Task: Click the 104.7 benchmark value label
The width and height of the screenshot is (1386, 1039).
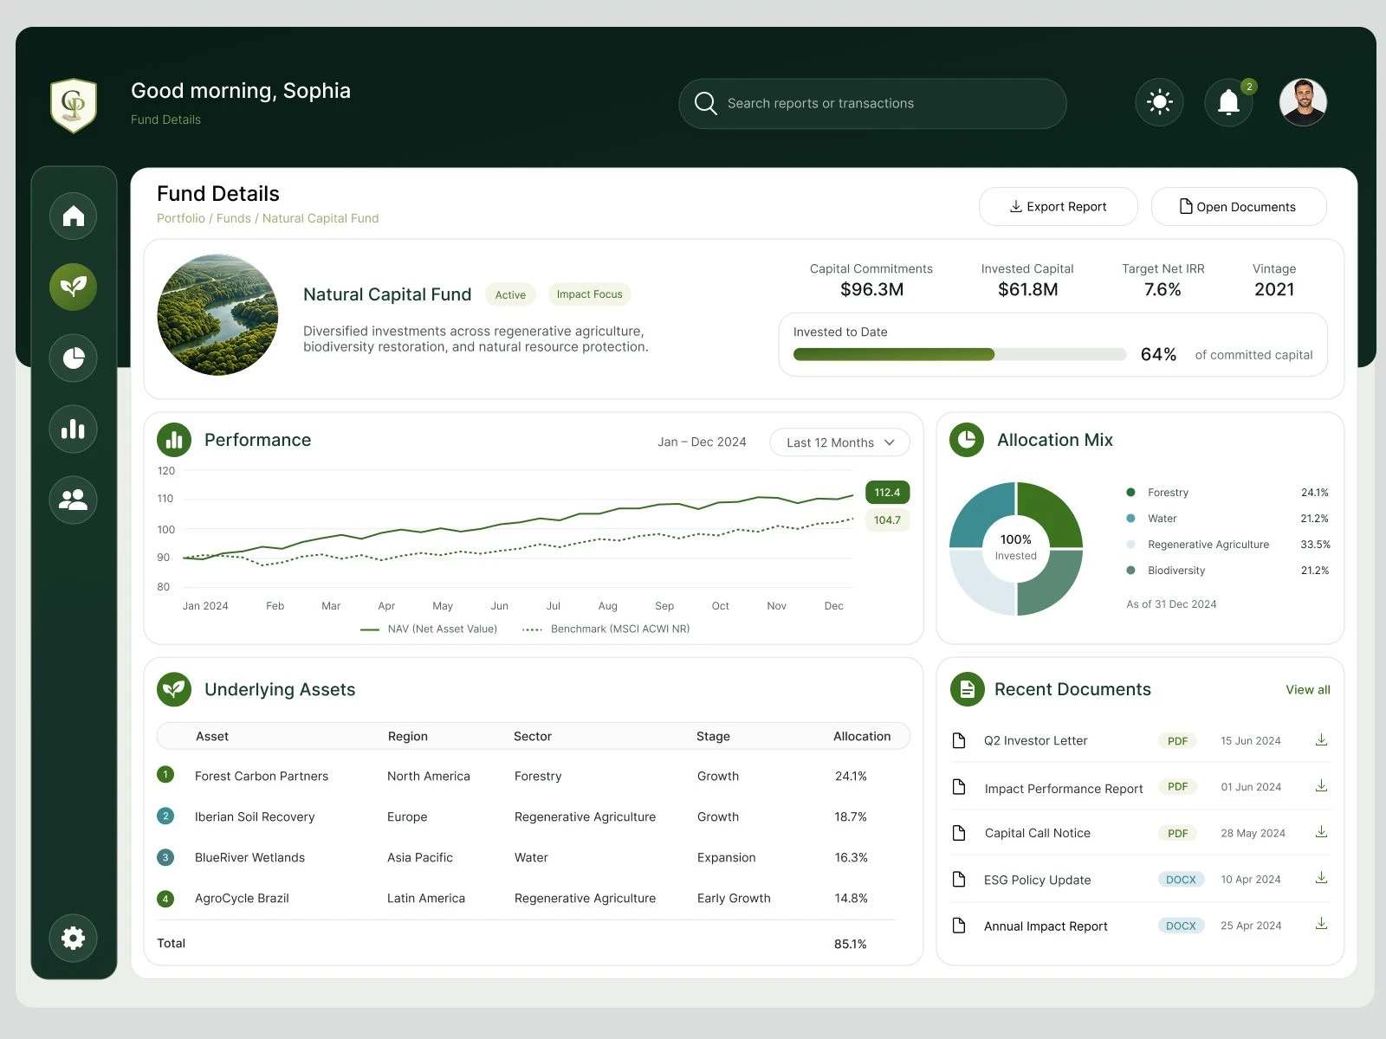Action: tap(887, 519)
